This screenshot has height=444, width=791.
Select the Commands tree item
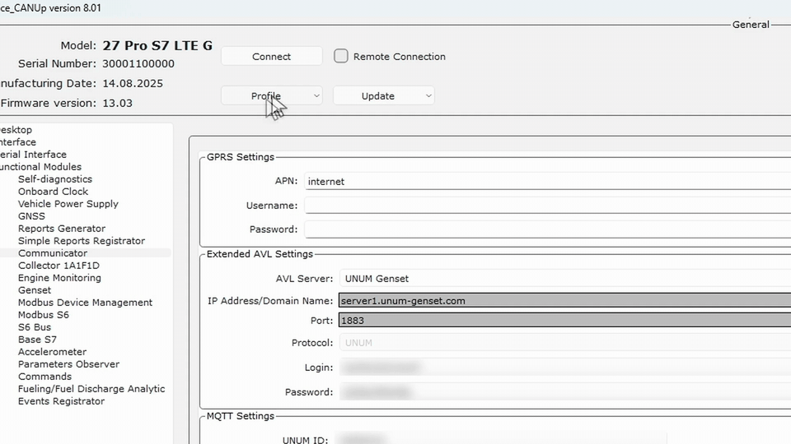pyautogui.click(x=44, y=377)
